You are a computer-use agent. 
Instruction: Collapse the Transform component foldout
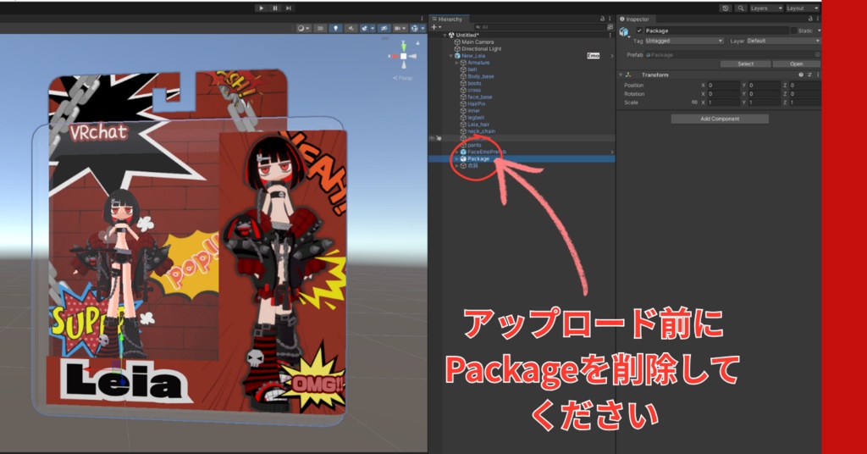(621, 75)
